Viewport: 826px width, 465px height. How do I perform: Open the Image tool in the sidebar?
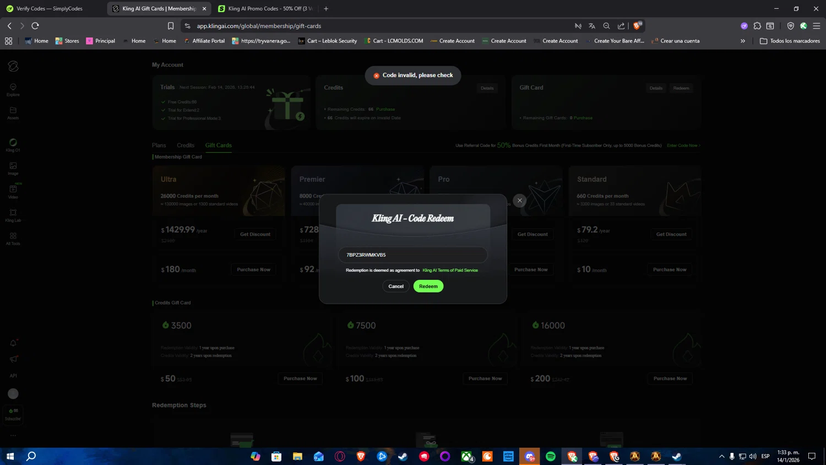pyautogui.click(x=13, y=169)
